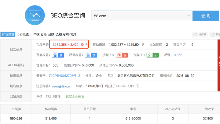Screen dimensions: 220x124
Task: Click the 移动词数 column header
Action: click(51, 109)
